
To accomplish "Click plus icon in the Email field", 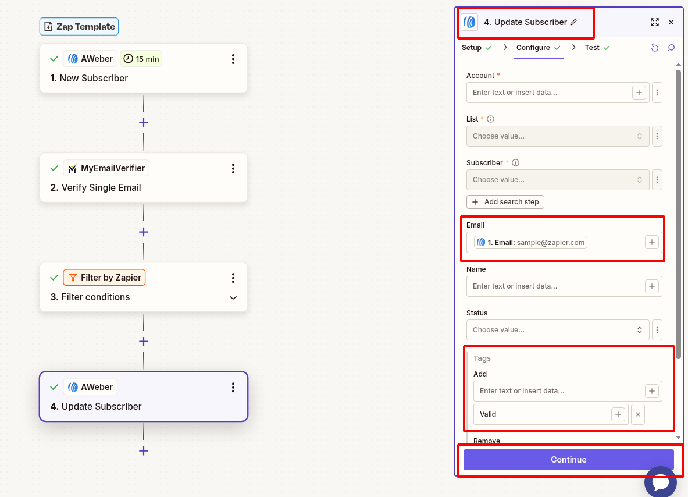I will pyautogui.click(x=652, y=242).
